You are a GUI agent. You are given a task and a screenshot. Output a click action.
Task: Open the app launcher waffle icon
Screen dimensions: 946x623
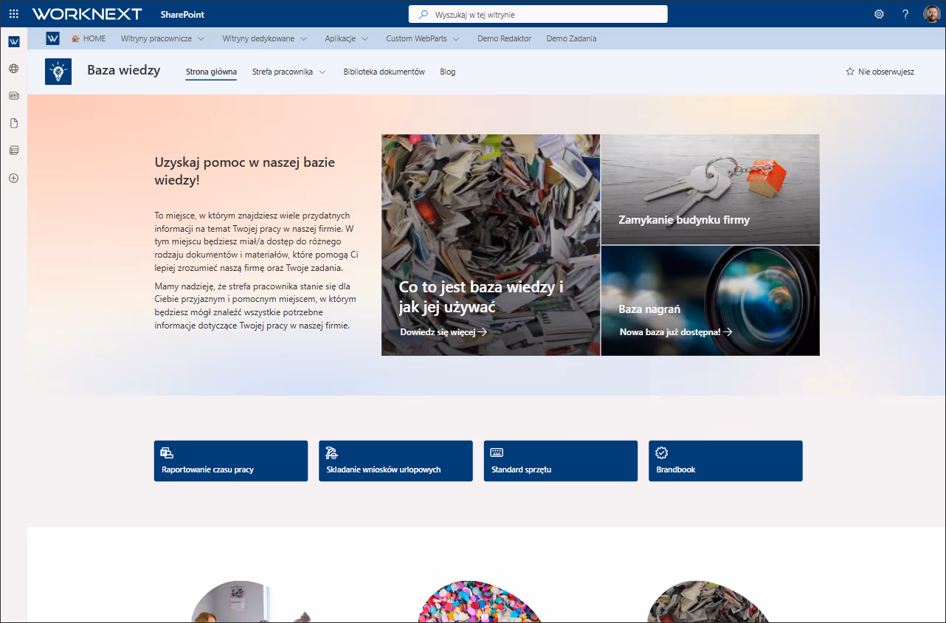point(13,14)
